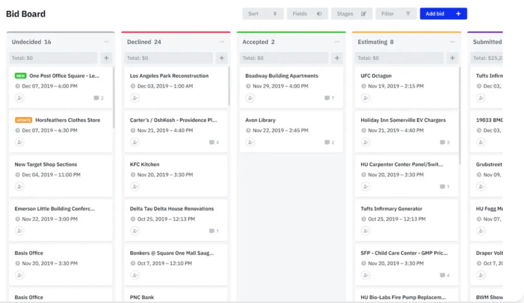Assign a user on New Target Shop Sections card
524x303 pixels.
click(x=19, y=187)
